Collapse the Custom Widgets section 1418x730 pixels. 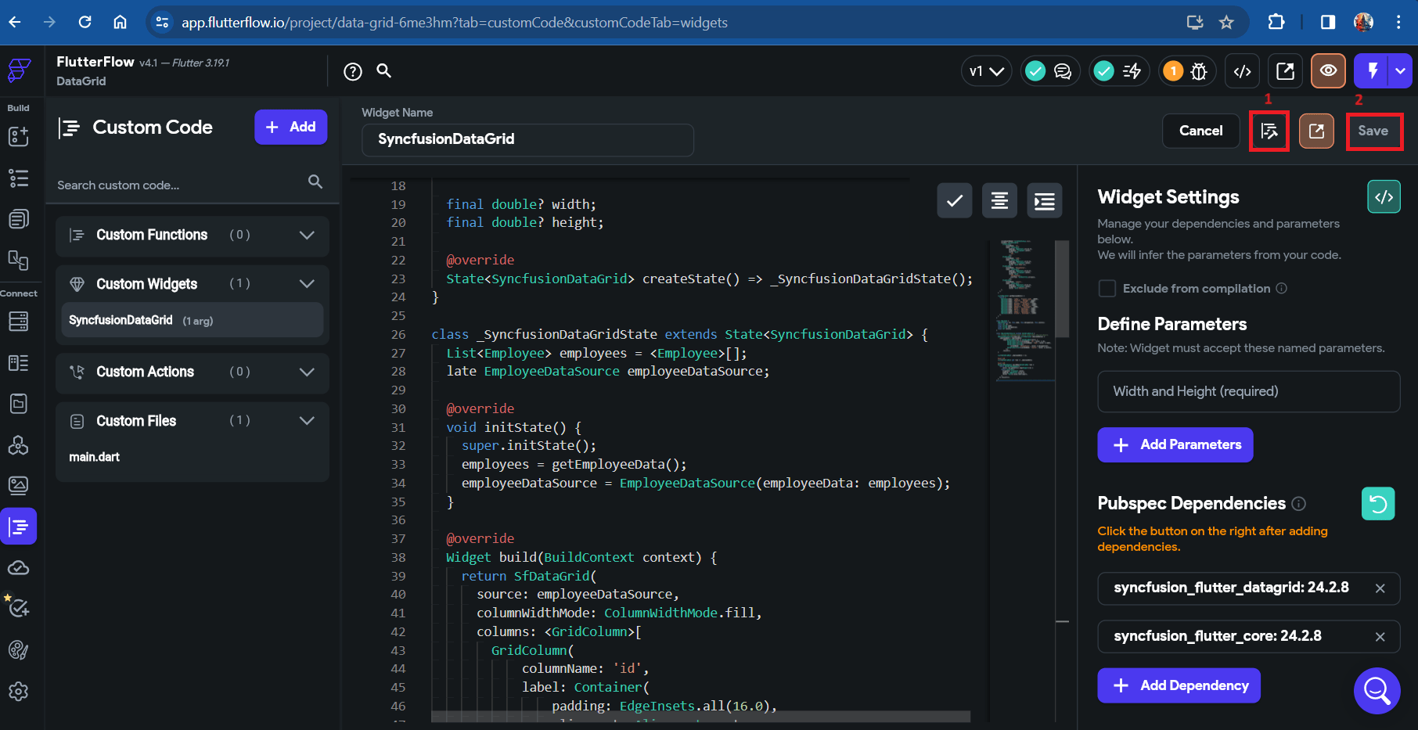point(192,284)
